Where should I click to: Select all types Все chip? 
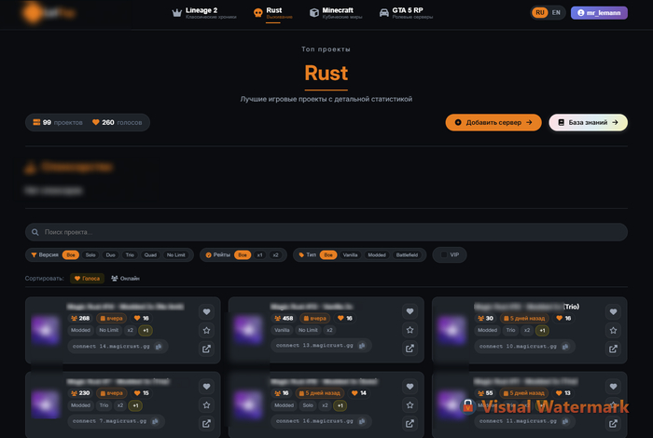tap(328, 255)
